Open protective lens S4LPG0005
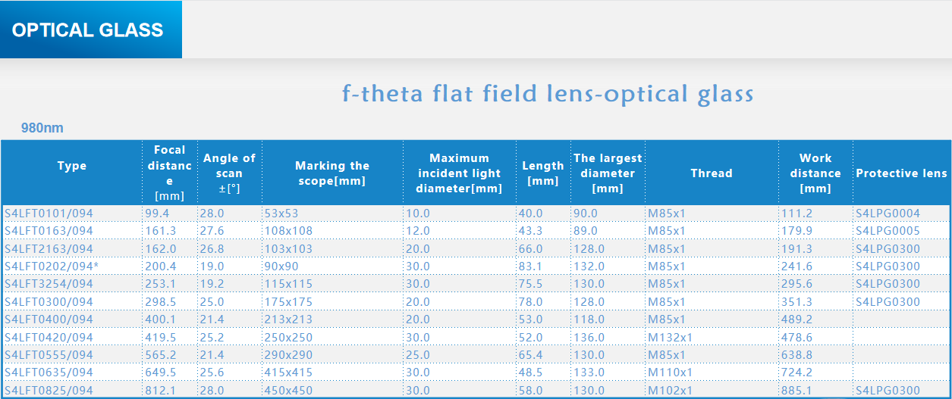The width and height of the screenshot is (952, 399). tap(888, 231)
